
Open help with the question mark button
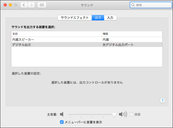162,100
